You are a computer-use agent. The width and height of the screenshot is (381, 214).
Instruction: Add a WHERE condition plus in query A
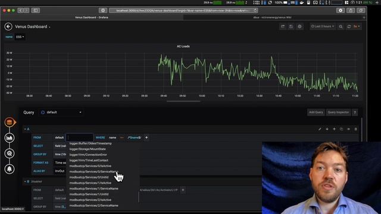point(146,137)
